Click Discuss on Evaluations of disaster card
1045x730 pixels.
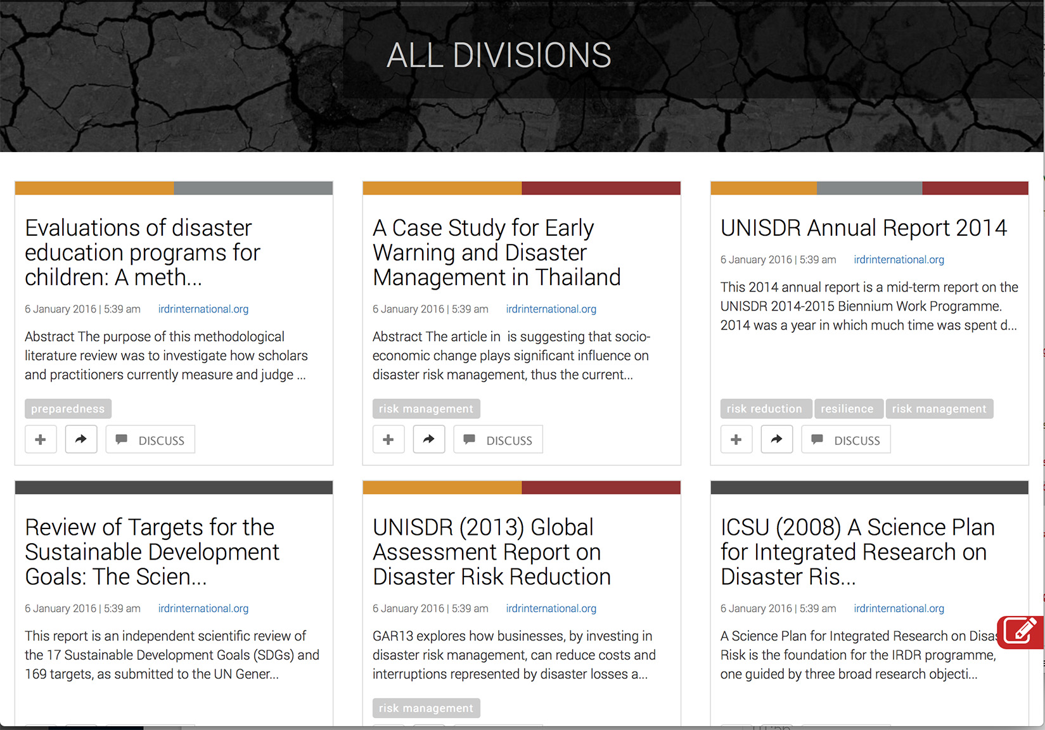pos(150,440)
